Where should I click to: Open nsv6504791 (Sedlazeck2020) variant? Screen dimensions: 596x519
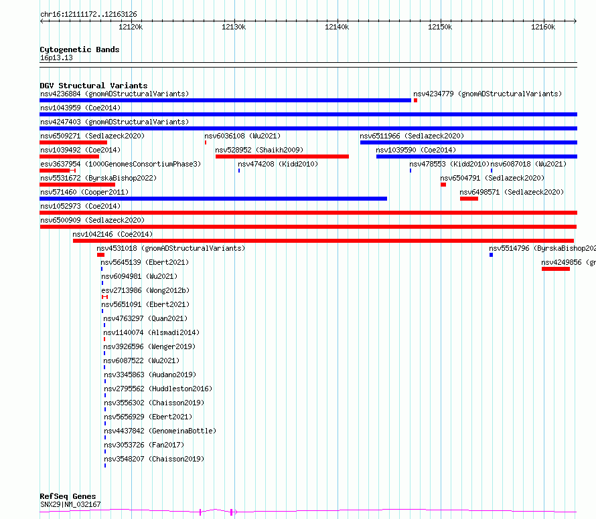(x=492, y=178)
